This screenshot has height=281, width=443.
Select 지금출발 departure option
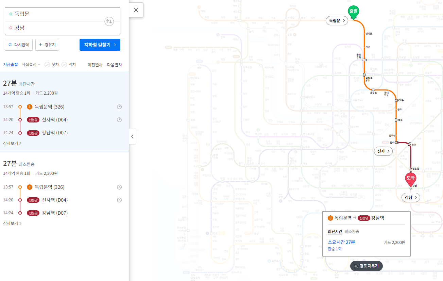coord(11,65)
